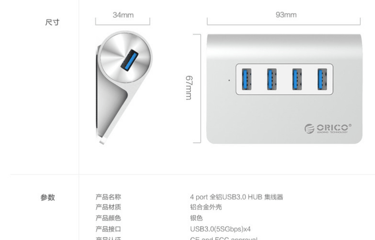Click the fourth blue USB port on hub
Viewport: 375px width, 240px height.
tap(322, 79)
